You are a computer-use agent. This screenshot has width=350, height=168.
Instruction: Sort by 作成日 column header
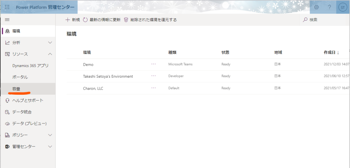(x=330, y=52)
